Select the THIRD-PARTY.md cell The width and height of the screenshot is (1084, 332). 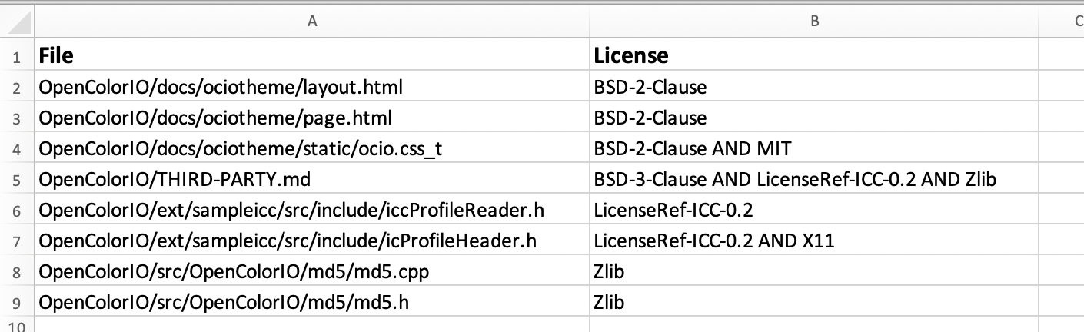coord(312,179)
